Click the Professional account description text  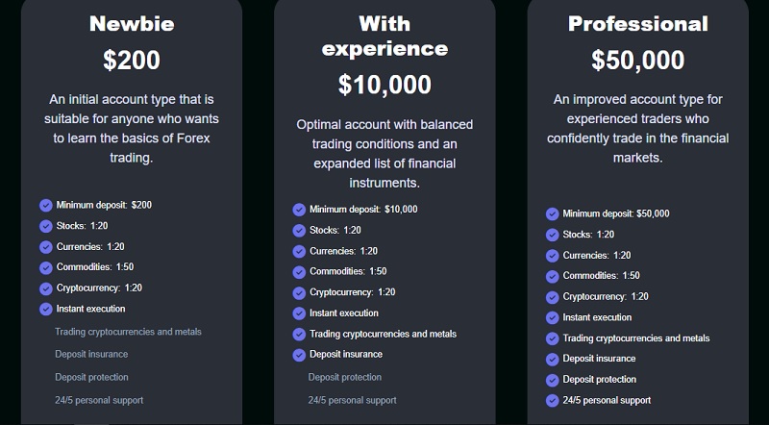pyautogui.click(x=638, y=129)
